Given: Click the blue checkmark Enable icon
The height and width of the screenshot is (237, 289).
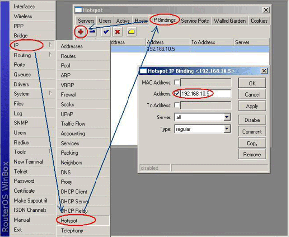Looking at the screenshot, I should click(x=106, y=32).
